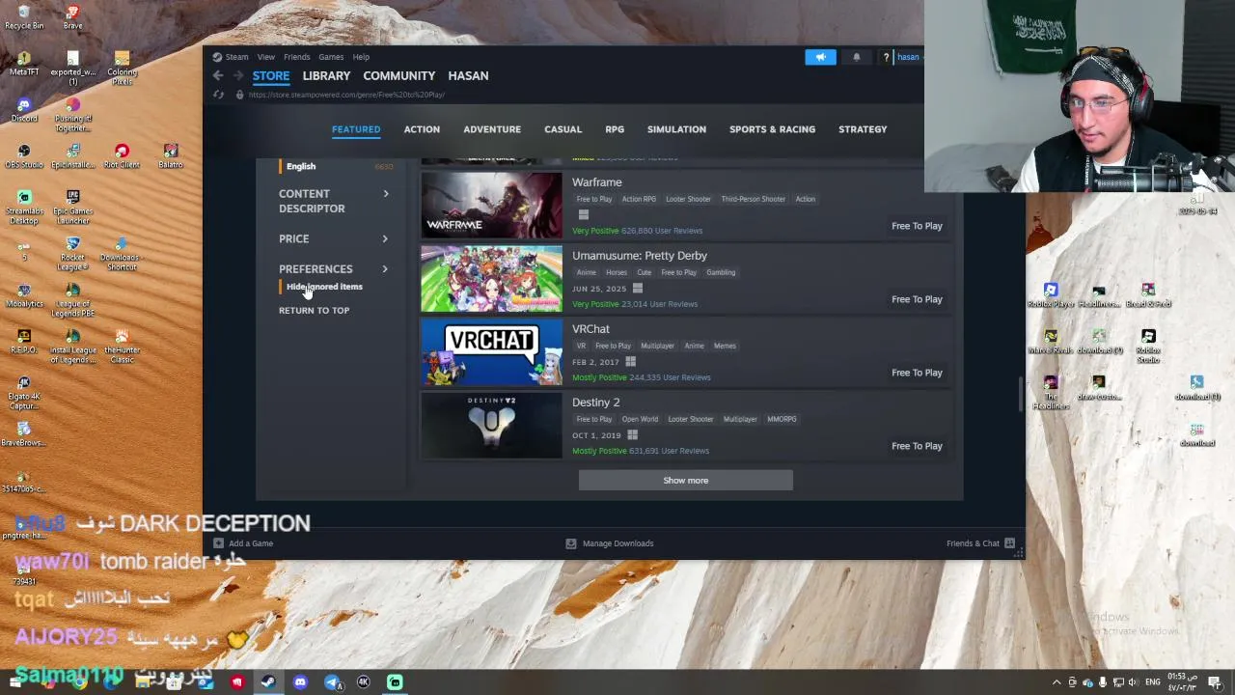Click Discord icon in the taskbar
Screen dimensions: 1235x695
[300, 682]
